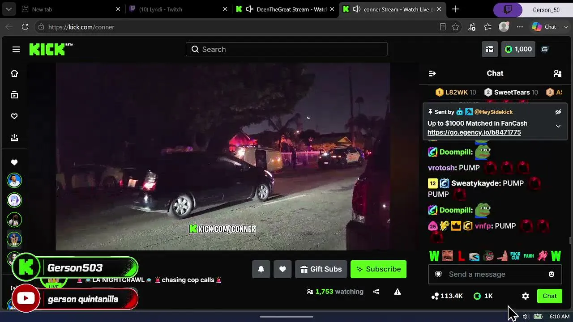Click the SweetTears leaderboard entry
573x322 pixels.
pos(511,92)
